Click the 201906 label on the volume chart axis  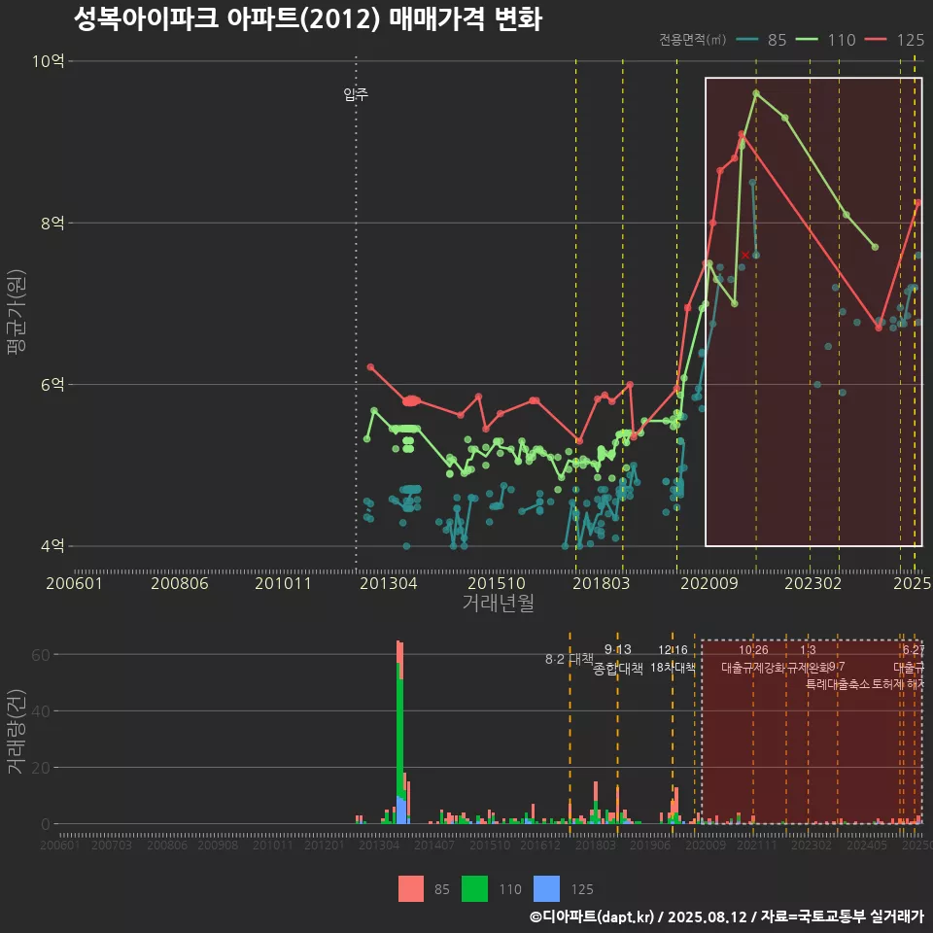point(650,845)
